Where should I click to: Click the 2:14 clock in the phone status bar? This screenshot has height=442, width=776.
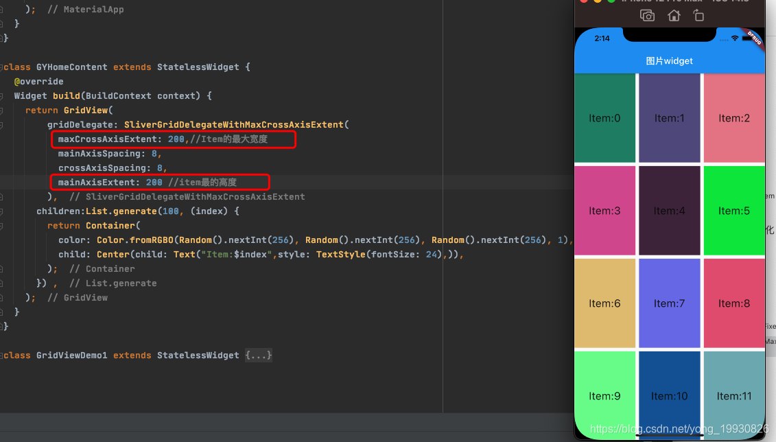602,38
